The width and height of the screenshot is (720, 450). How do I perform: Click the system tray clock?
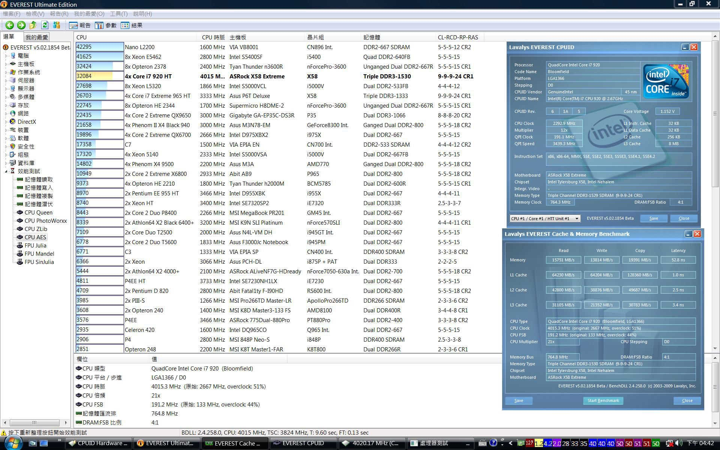(700, 443)
